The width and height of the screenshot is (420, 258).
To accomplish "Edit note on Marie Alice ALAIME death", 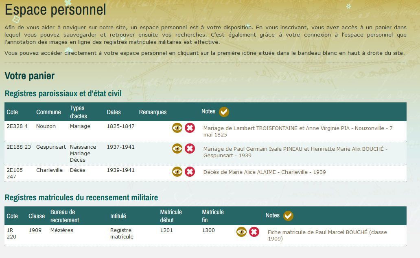I will [265, 172].
